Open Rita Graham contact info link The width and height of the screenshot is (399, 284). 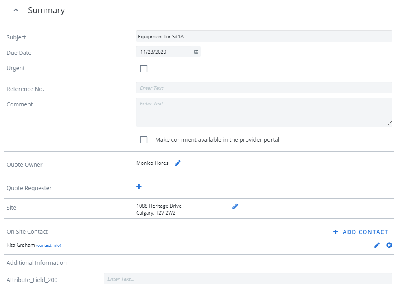pos(48,245)
